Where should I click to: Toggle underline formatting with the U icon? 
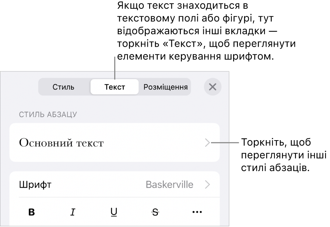pyautogui.click(x=114, y=212)
